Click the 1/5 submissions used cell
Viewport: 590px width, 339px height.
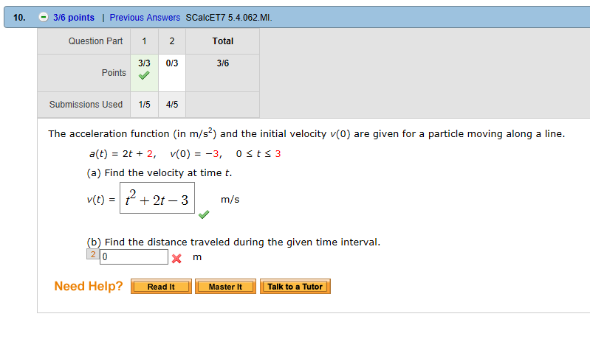click(x=144, y=105)
